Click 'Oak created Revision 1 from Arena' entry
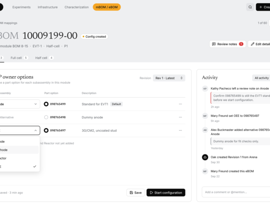Image resolution: width=270 pixels, height=214 pixels. click(234, 157)
